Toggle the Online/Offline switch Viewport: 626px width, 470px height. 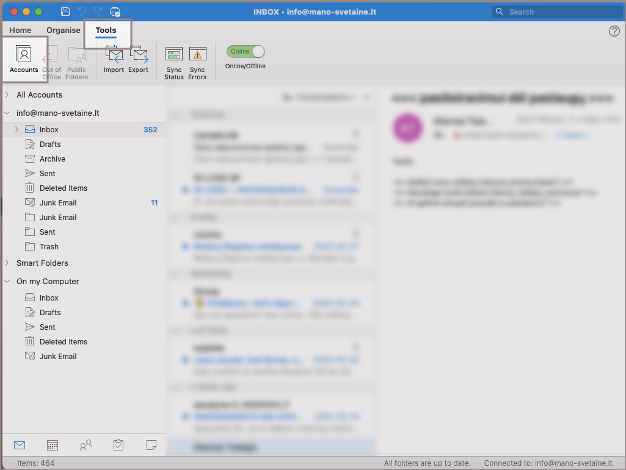tap(246, 52)
